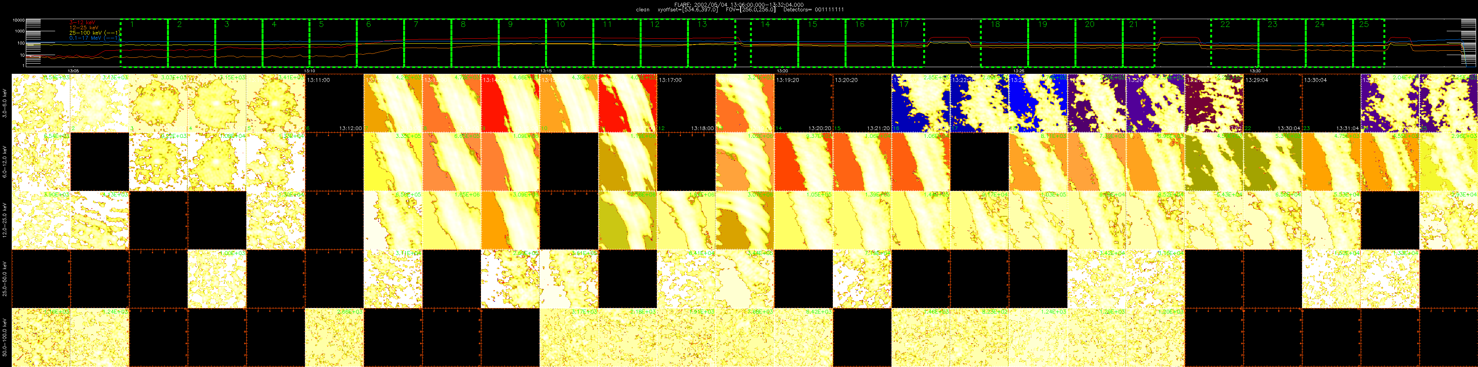Viewport: 1478px width, 367px height.
Task: Click the 3.0-6.0 keV row label
Action: (5, 103)
